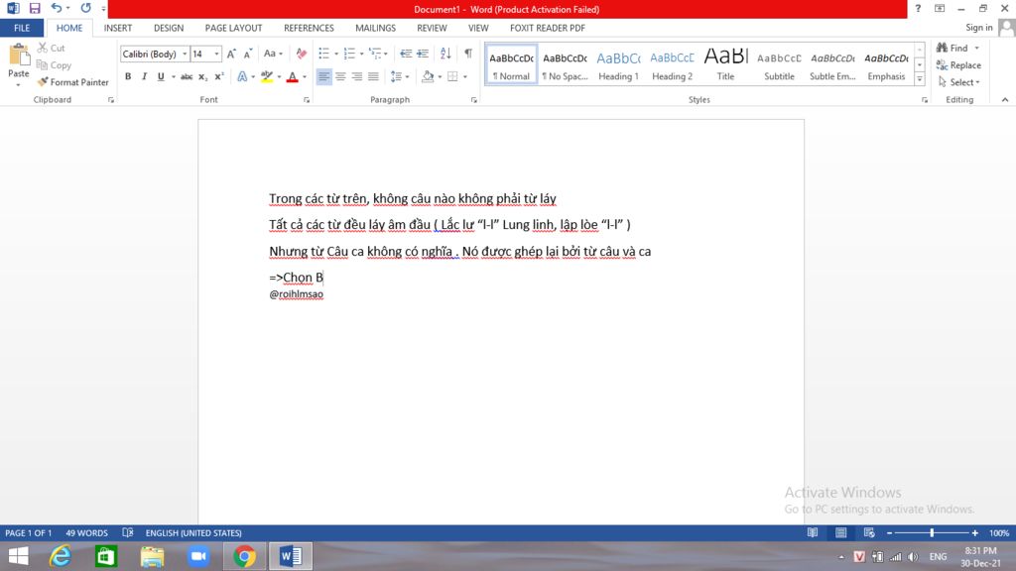Expand the Styles gallery More arrow

(920, 79)
